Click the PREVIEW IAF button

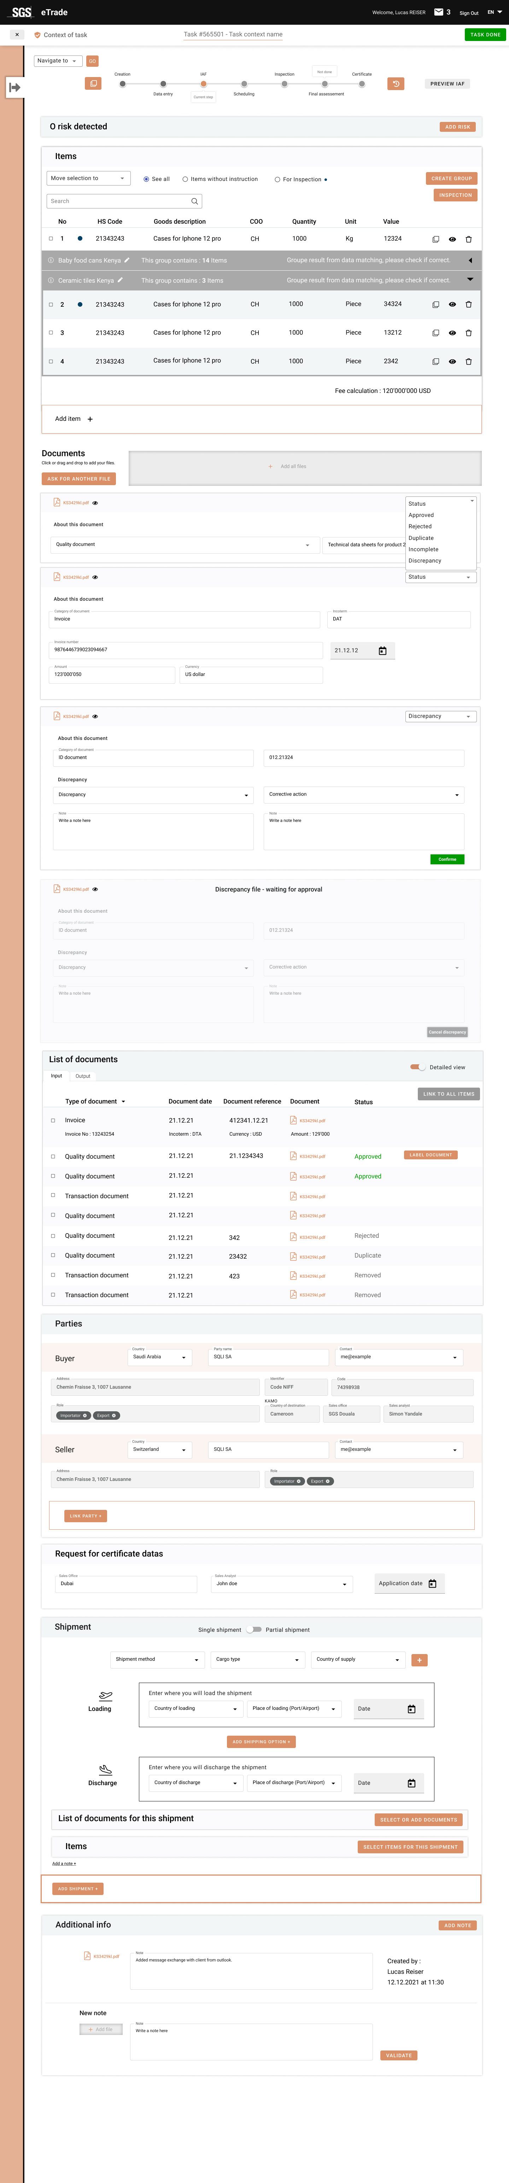(x=447, y=84)
